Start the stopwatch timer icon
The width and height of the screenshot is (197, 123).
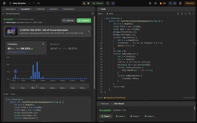(x=170, y=3)
